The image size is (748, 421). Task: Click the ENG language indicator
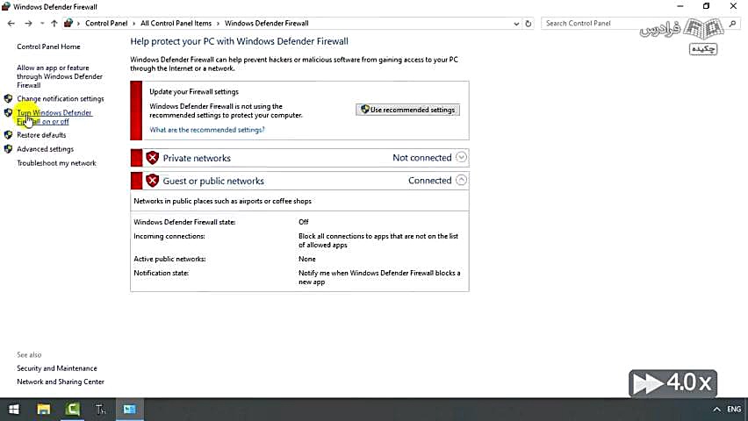point(734,409)
